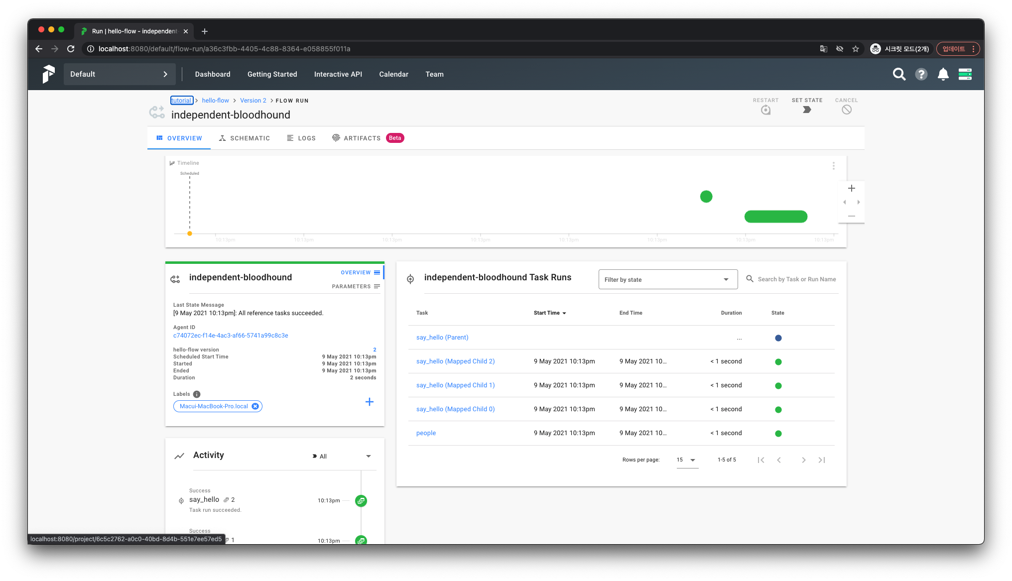Switch to Parameters view in details card
The width and height of the screenshot is (1012, 581).
pyautogui.click(x=356, y=286)
